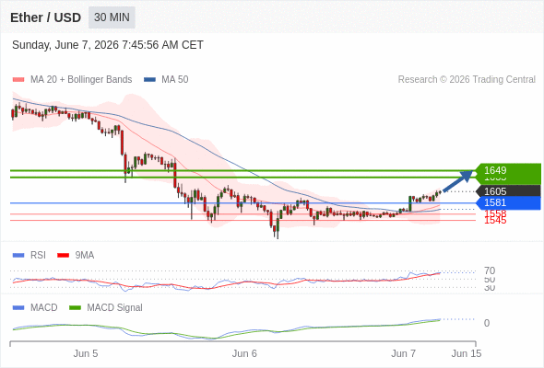Click the RSI 70 level label
The width and height of the screenshot is (544, 368).
(490, 270)
